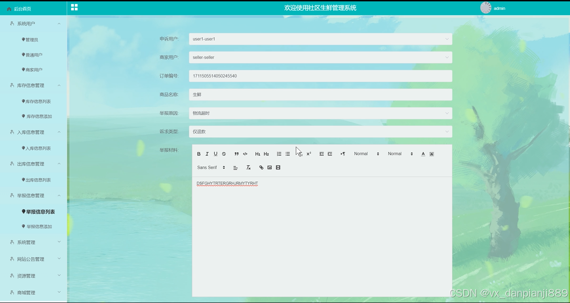Apply superscript formatting
Image resolution: width=570 pixels, height=303 pixels.
tap(309, 154)
